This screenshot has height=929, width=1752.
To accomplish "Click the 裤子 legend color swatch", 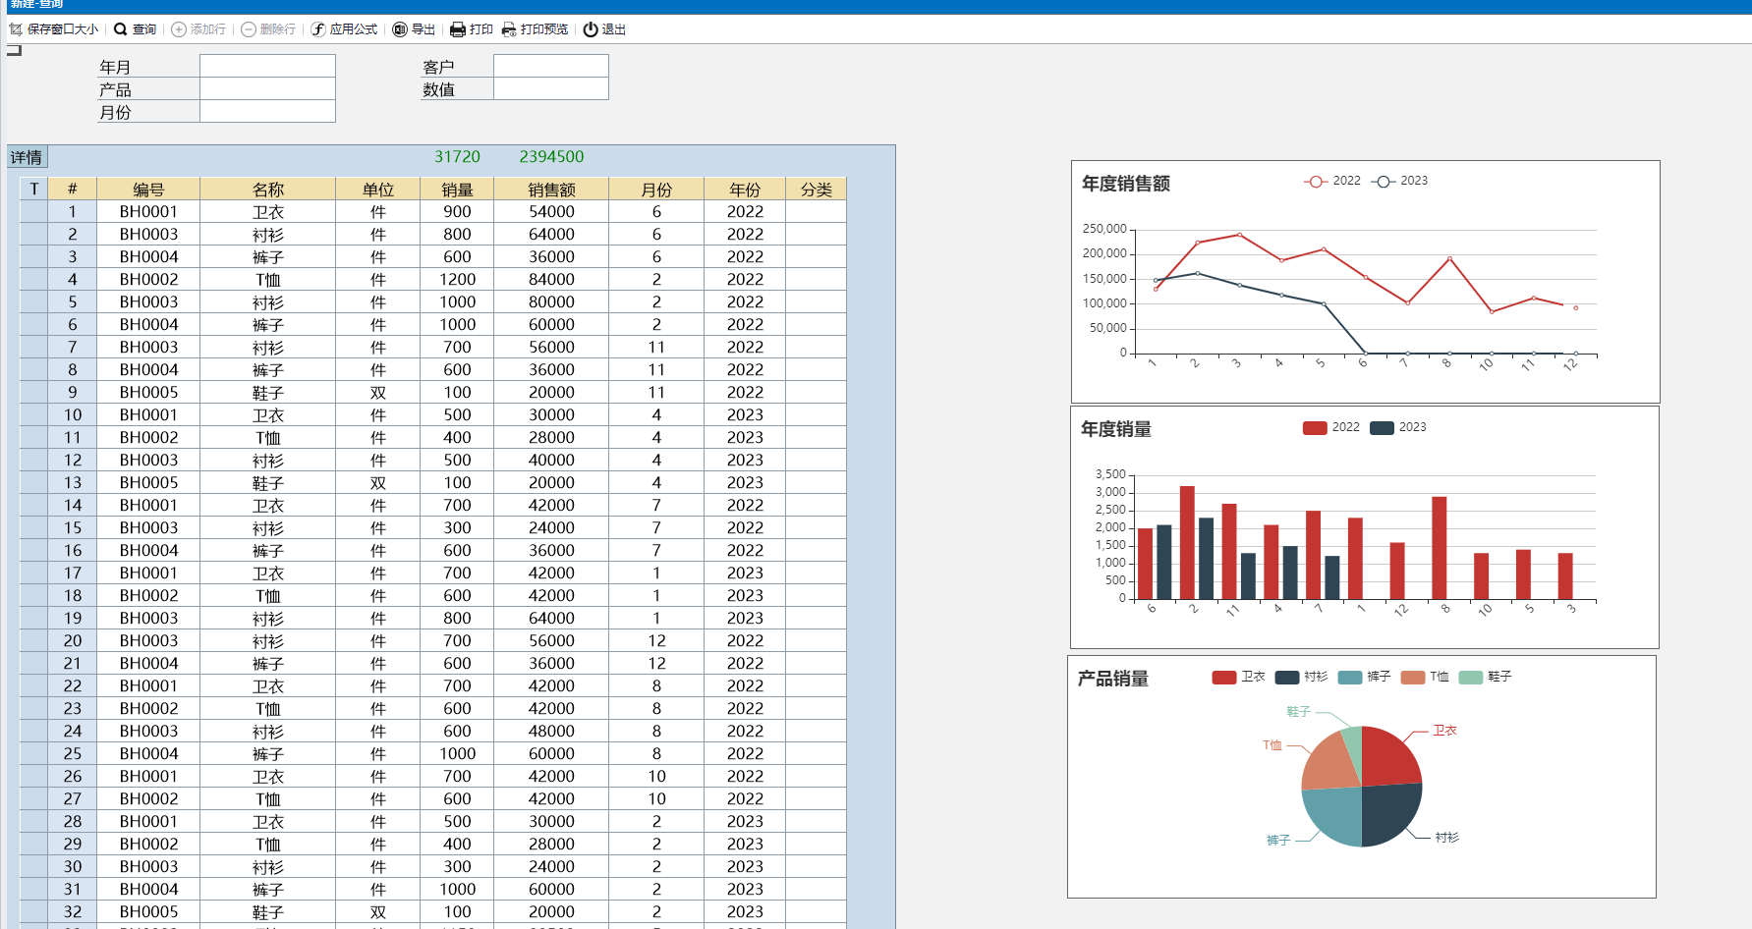I will tap(1350, 677).
